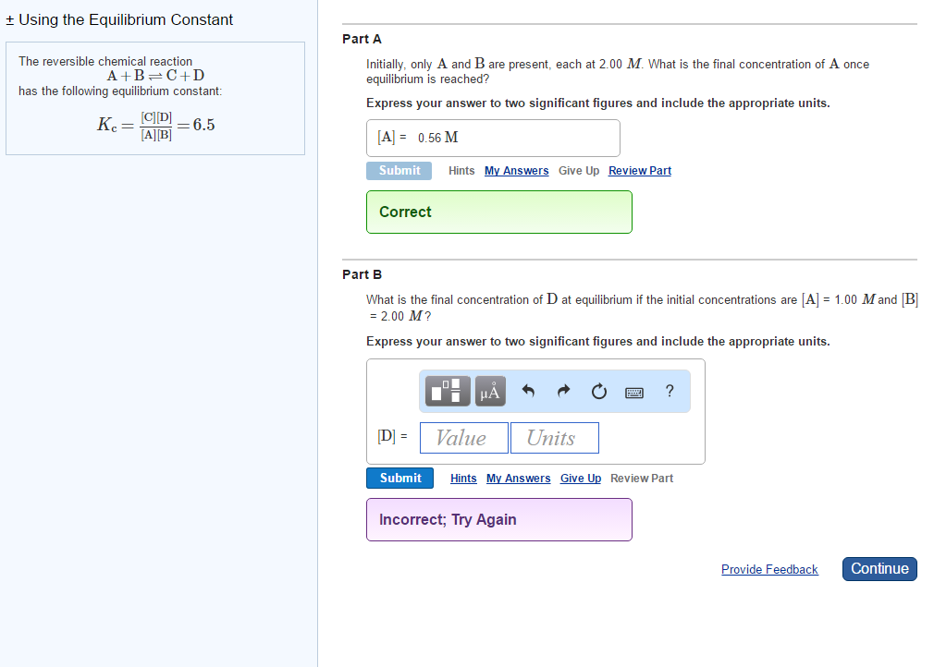Image resolution: width=934 pixels, height=667 pixels.
Task: Click the reset circular arrow icon
Action: [x=598, y=391]
